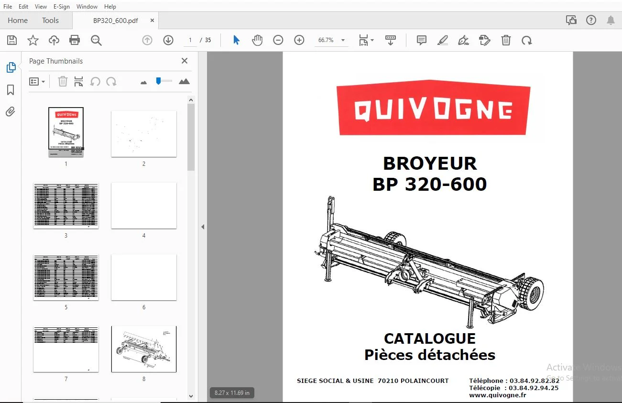
Task: Click the www.quivogne.fr link
Action: pyautogui.click(x=498, y=395)
